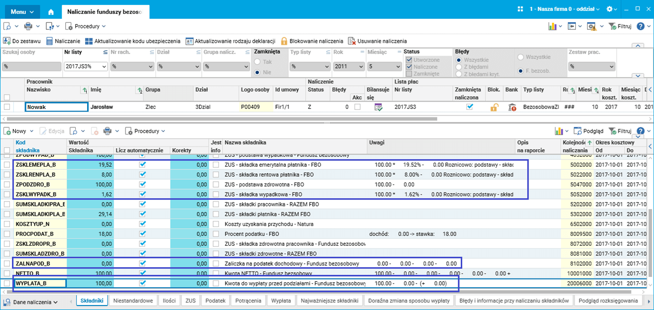The image size is (654, 310).
Task: Open the Nr listy dropdown 2017JS3%
Action: (104, 66)
